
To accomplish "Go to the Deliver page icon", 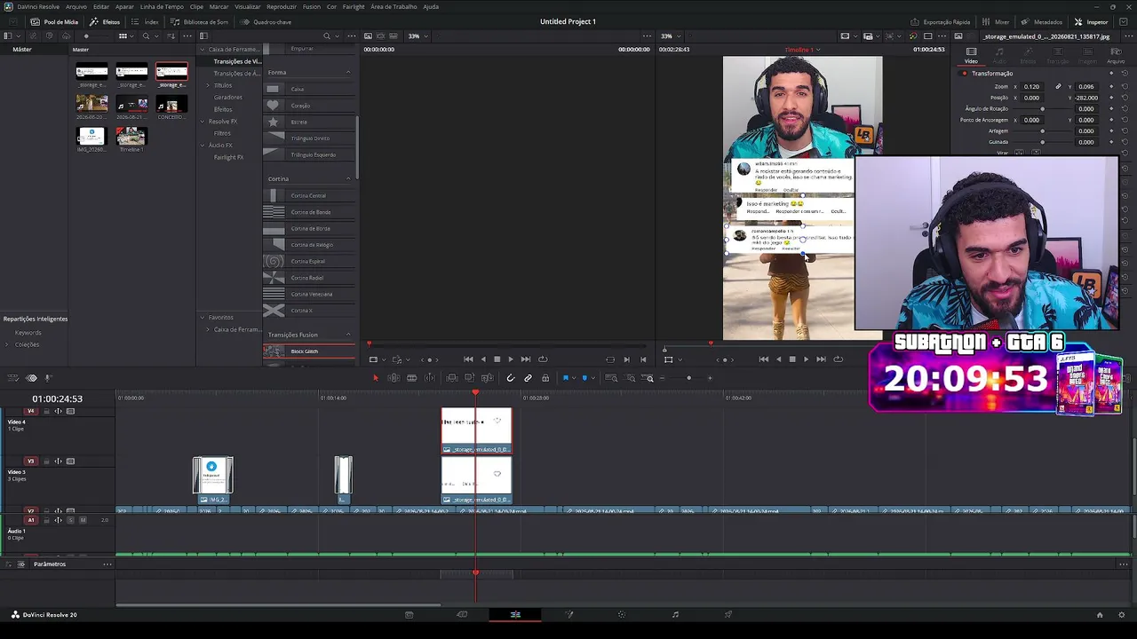I will coord(728,614).
